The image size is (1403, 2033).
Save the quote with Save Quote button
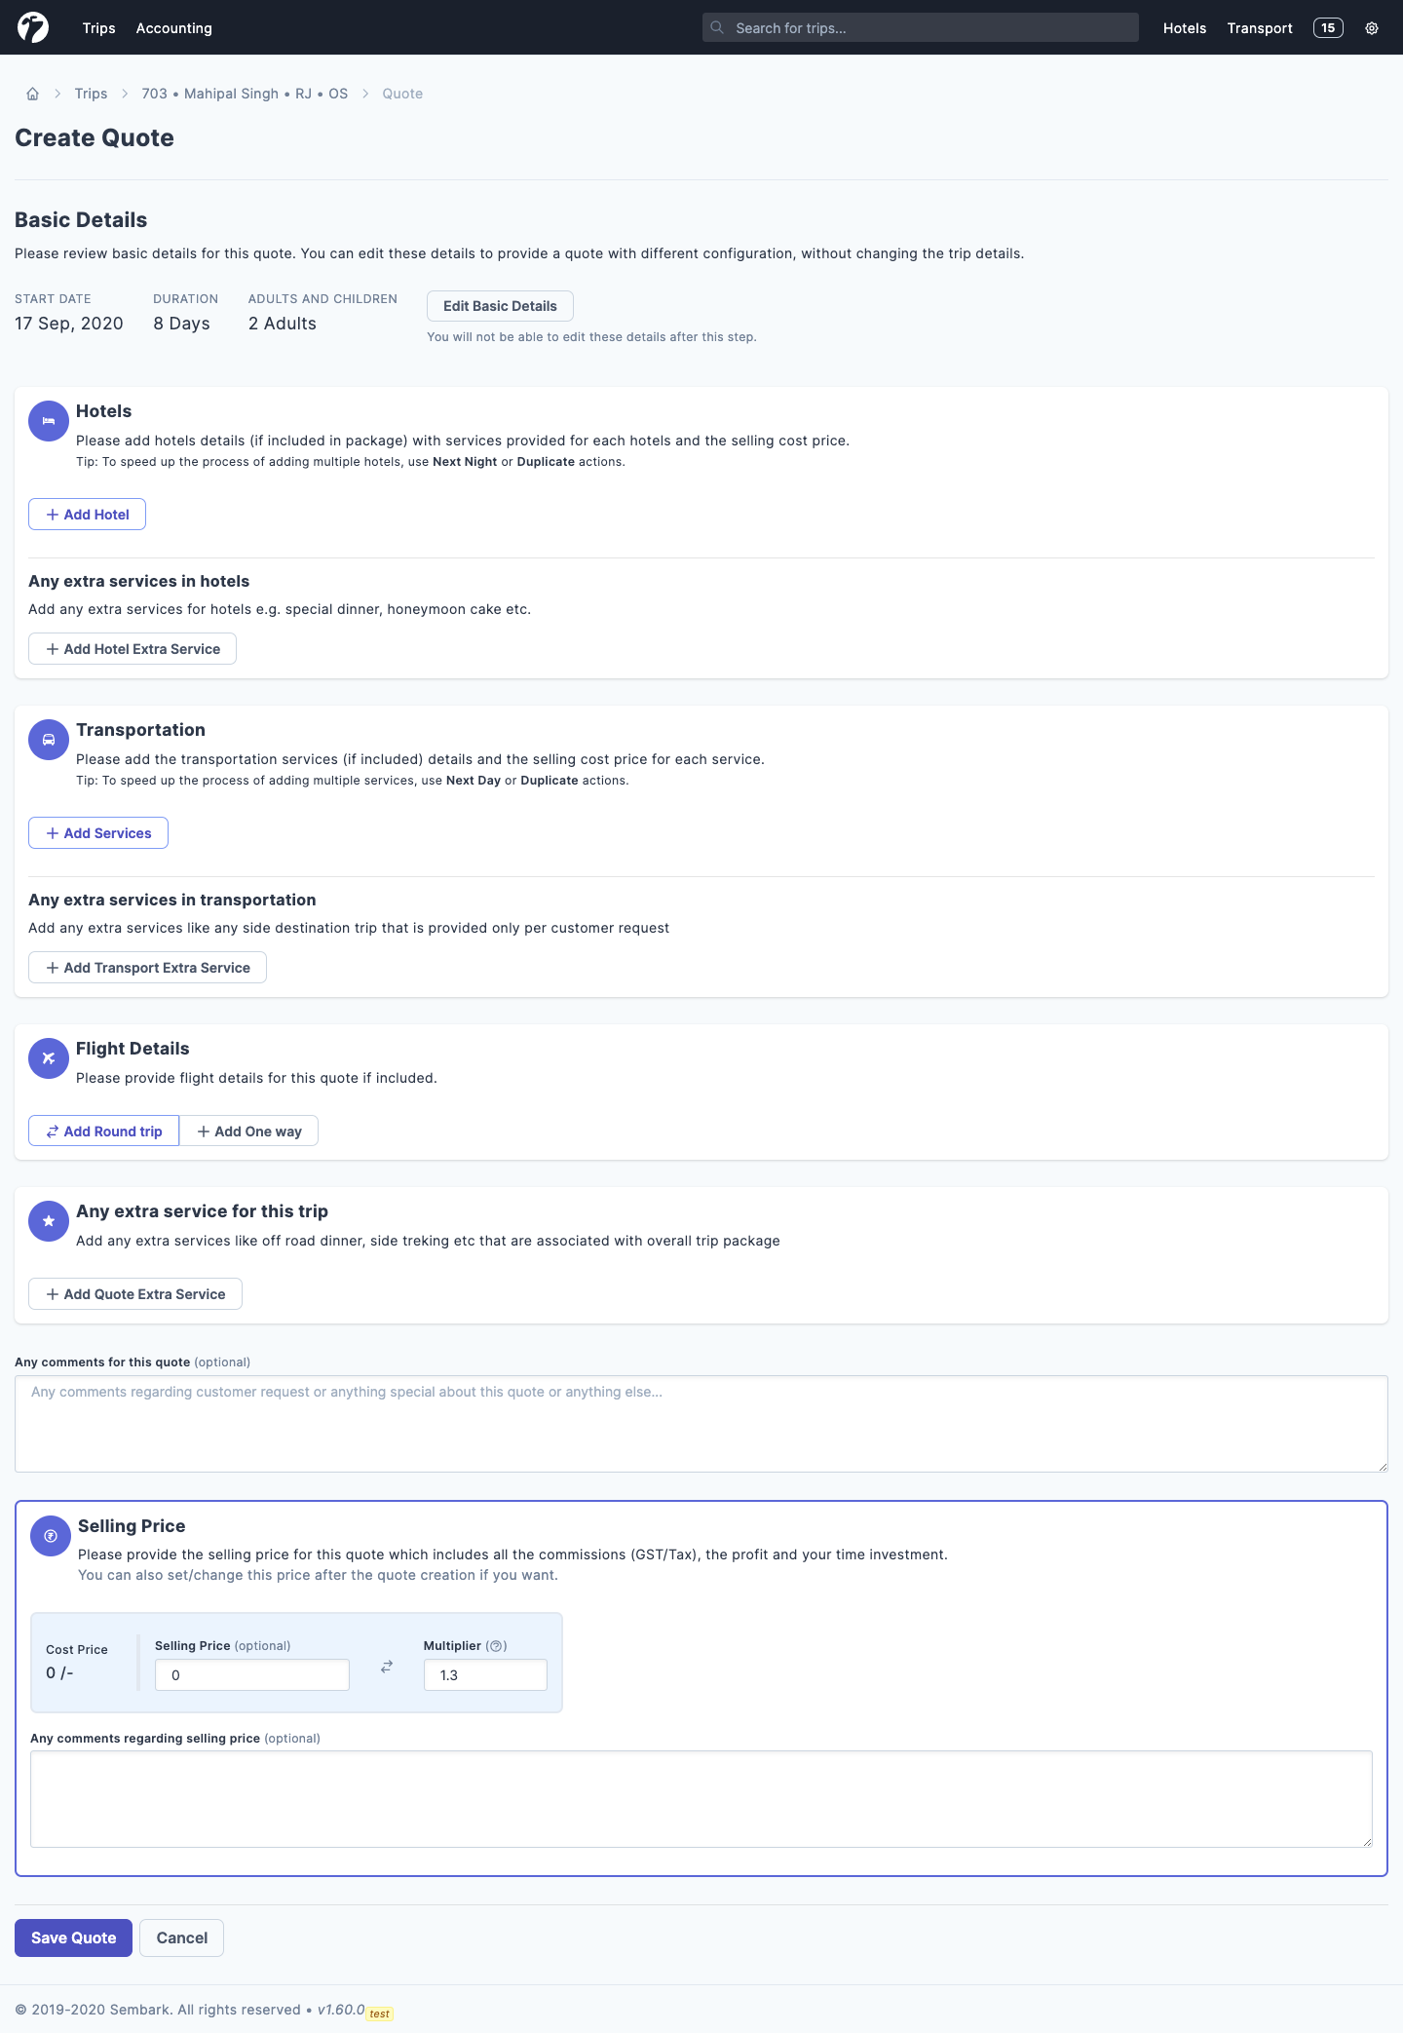click(74, 1937)
